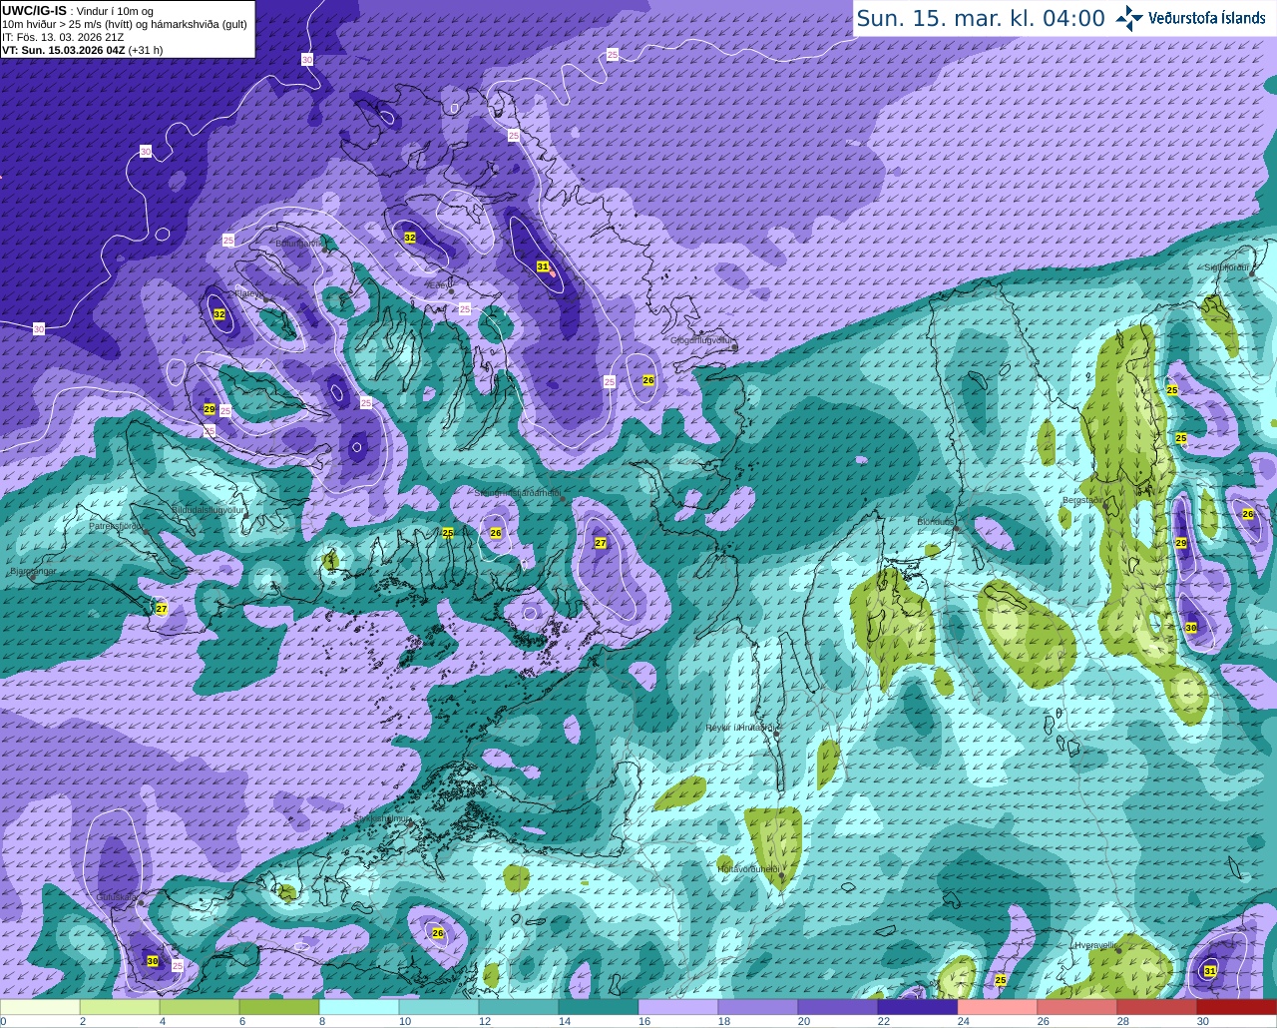Click the Bolungarvík station label
Image resolution: width=1277 pixels, height=1028 pixels.
click(x=298, y=243)
